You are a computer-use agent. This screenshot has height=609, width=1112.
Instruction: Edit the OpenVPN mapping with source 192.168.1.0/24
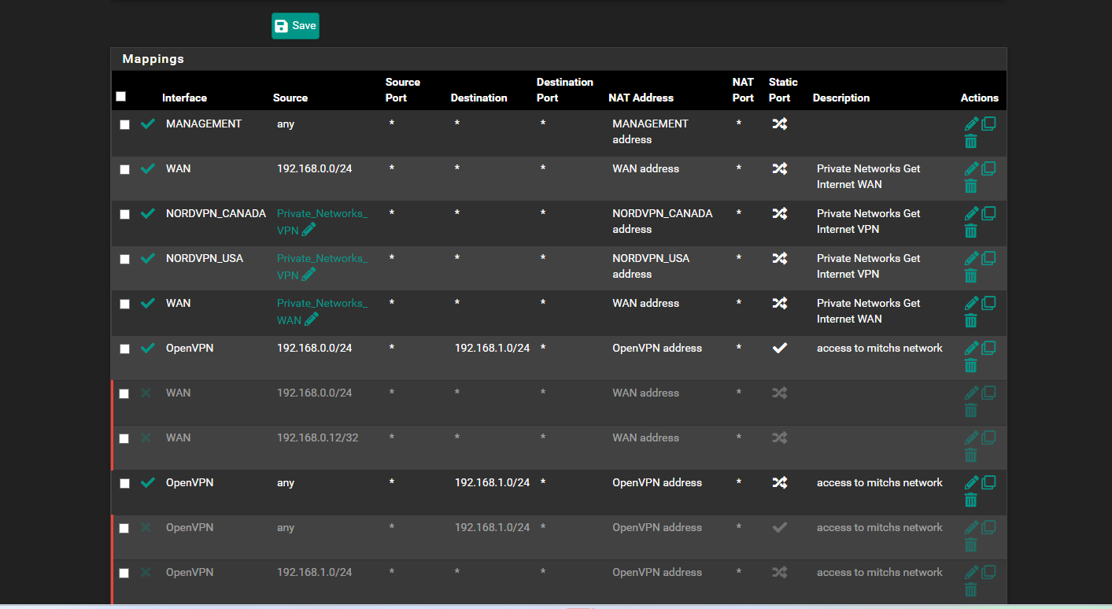coord(972,572)
